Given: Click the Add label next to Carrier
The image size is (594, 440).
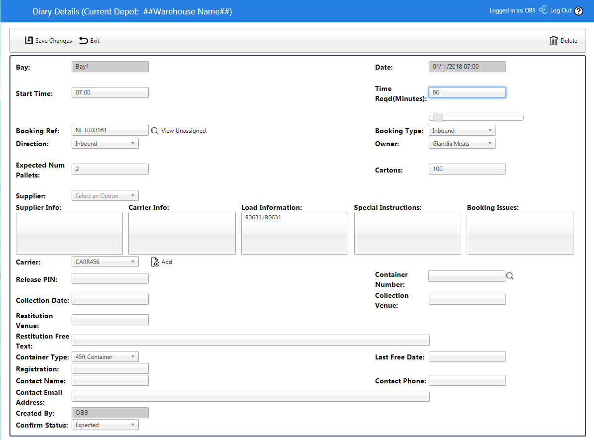Looking at the screenshot, I should click(167, 262).
